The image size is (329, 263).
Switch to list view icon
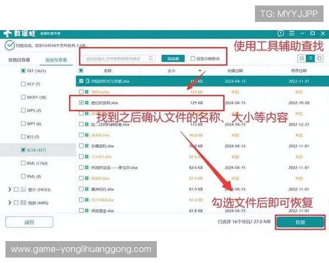[310, 58]
